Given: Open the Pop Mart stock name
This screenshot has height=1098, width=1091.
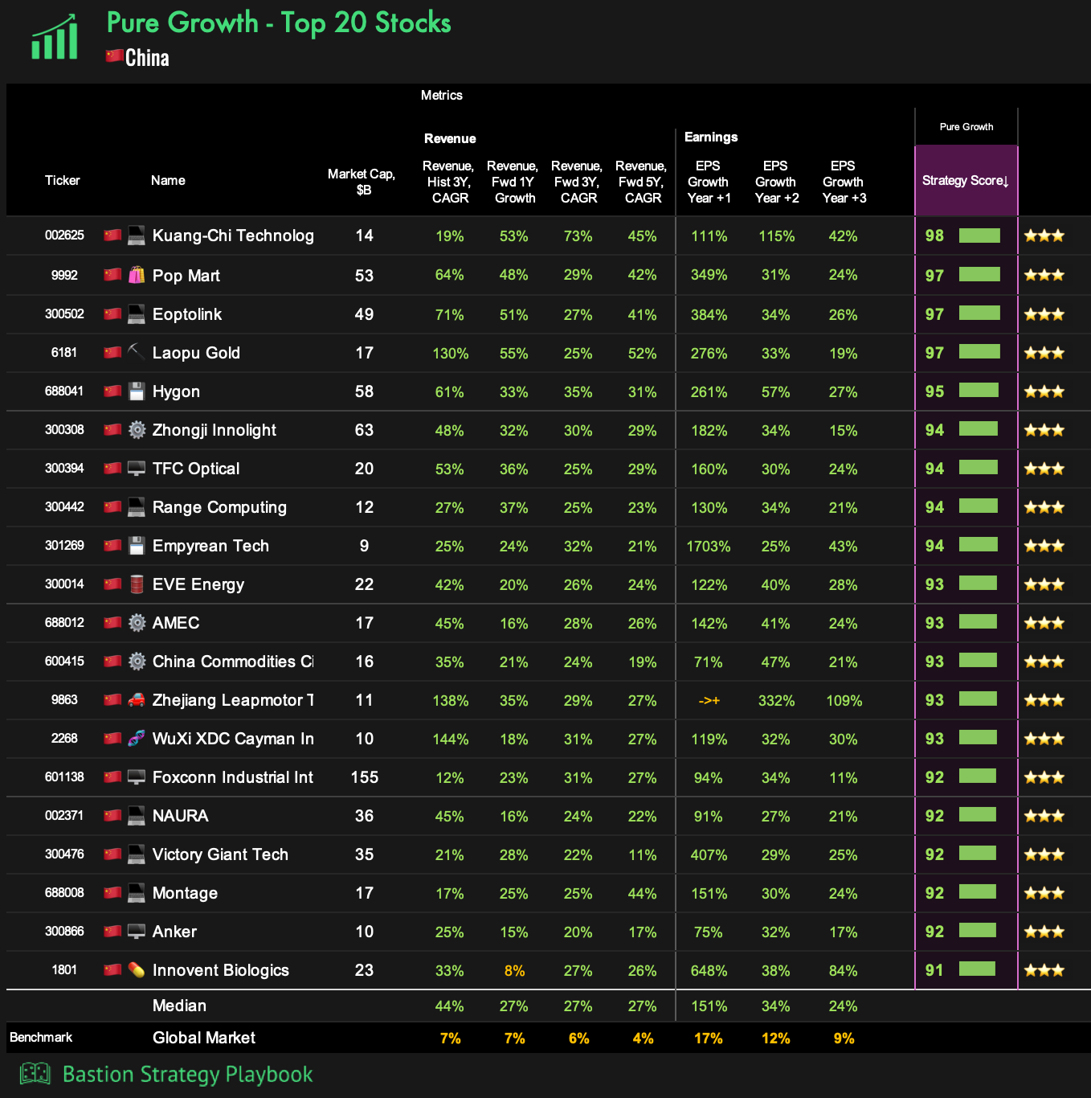Looking at the screenshot, I should (x=186, y=276).
